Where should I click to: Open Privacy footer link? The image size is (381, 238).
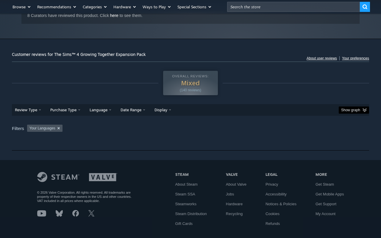click(272, 184)
